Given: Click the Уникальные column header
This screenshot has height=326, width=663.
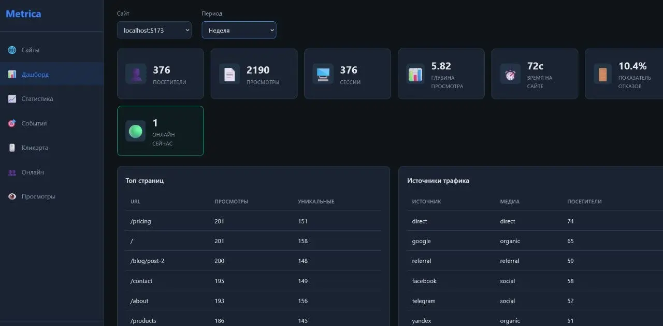Looking at the screenshot, I should (316, 202).
